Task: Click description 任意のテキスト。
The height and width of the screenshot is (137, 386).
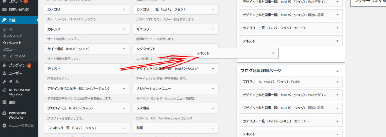Action: [58, 79]
